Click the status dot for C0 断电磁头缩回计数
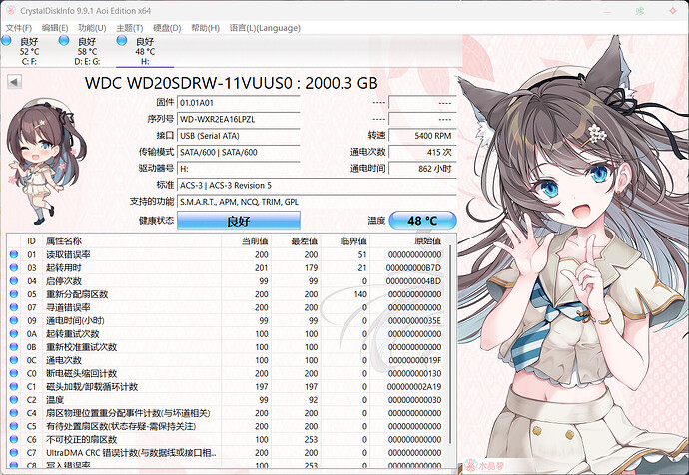689x475 pixels. [14, 373]
